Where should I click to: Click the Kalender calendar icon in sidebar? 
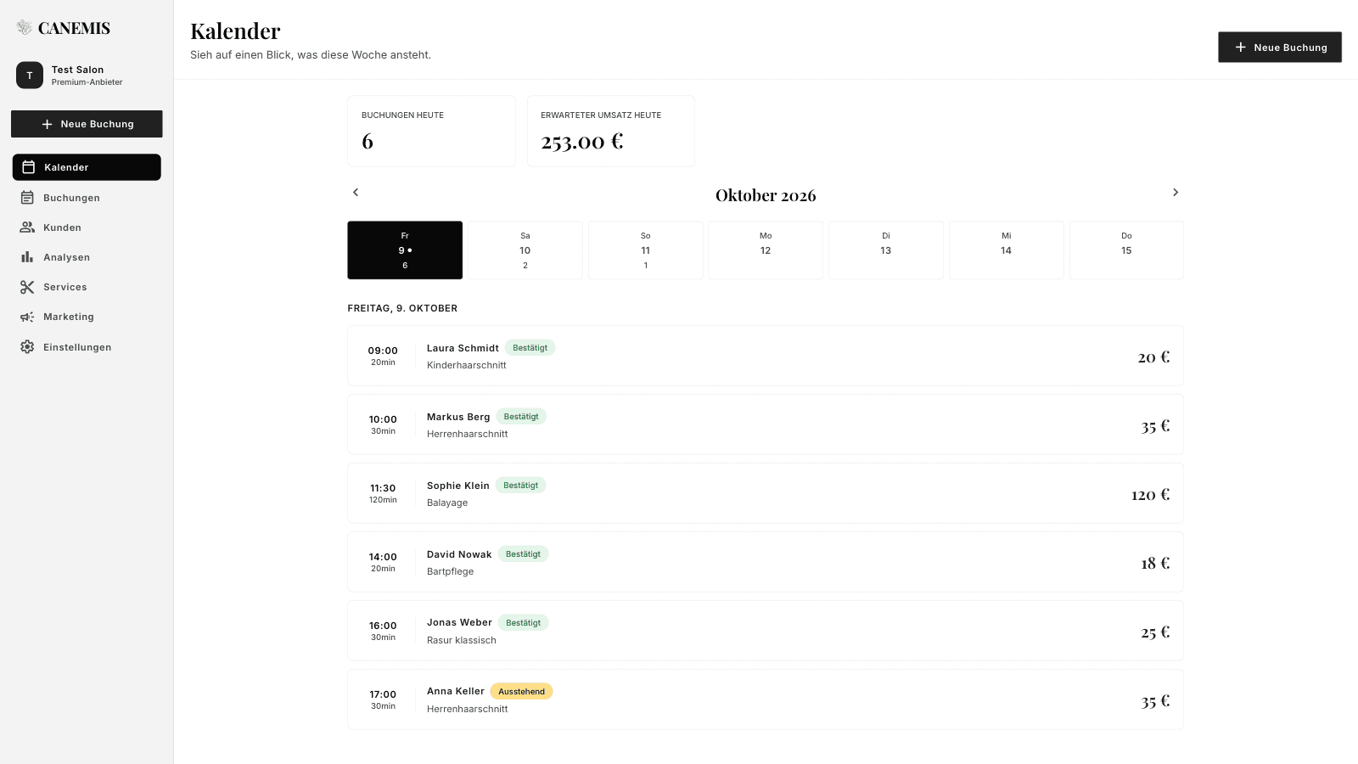click(x=28, y=167)
